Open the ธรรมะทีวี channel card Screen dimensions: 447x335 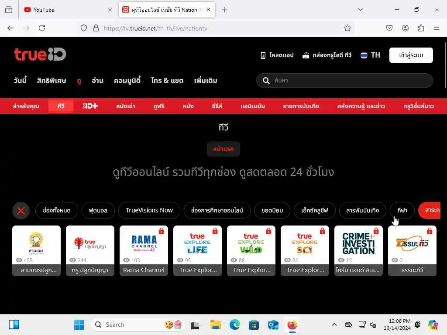[x=412, y=251]
